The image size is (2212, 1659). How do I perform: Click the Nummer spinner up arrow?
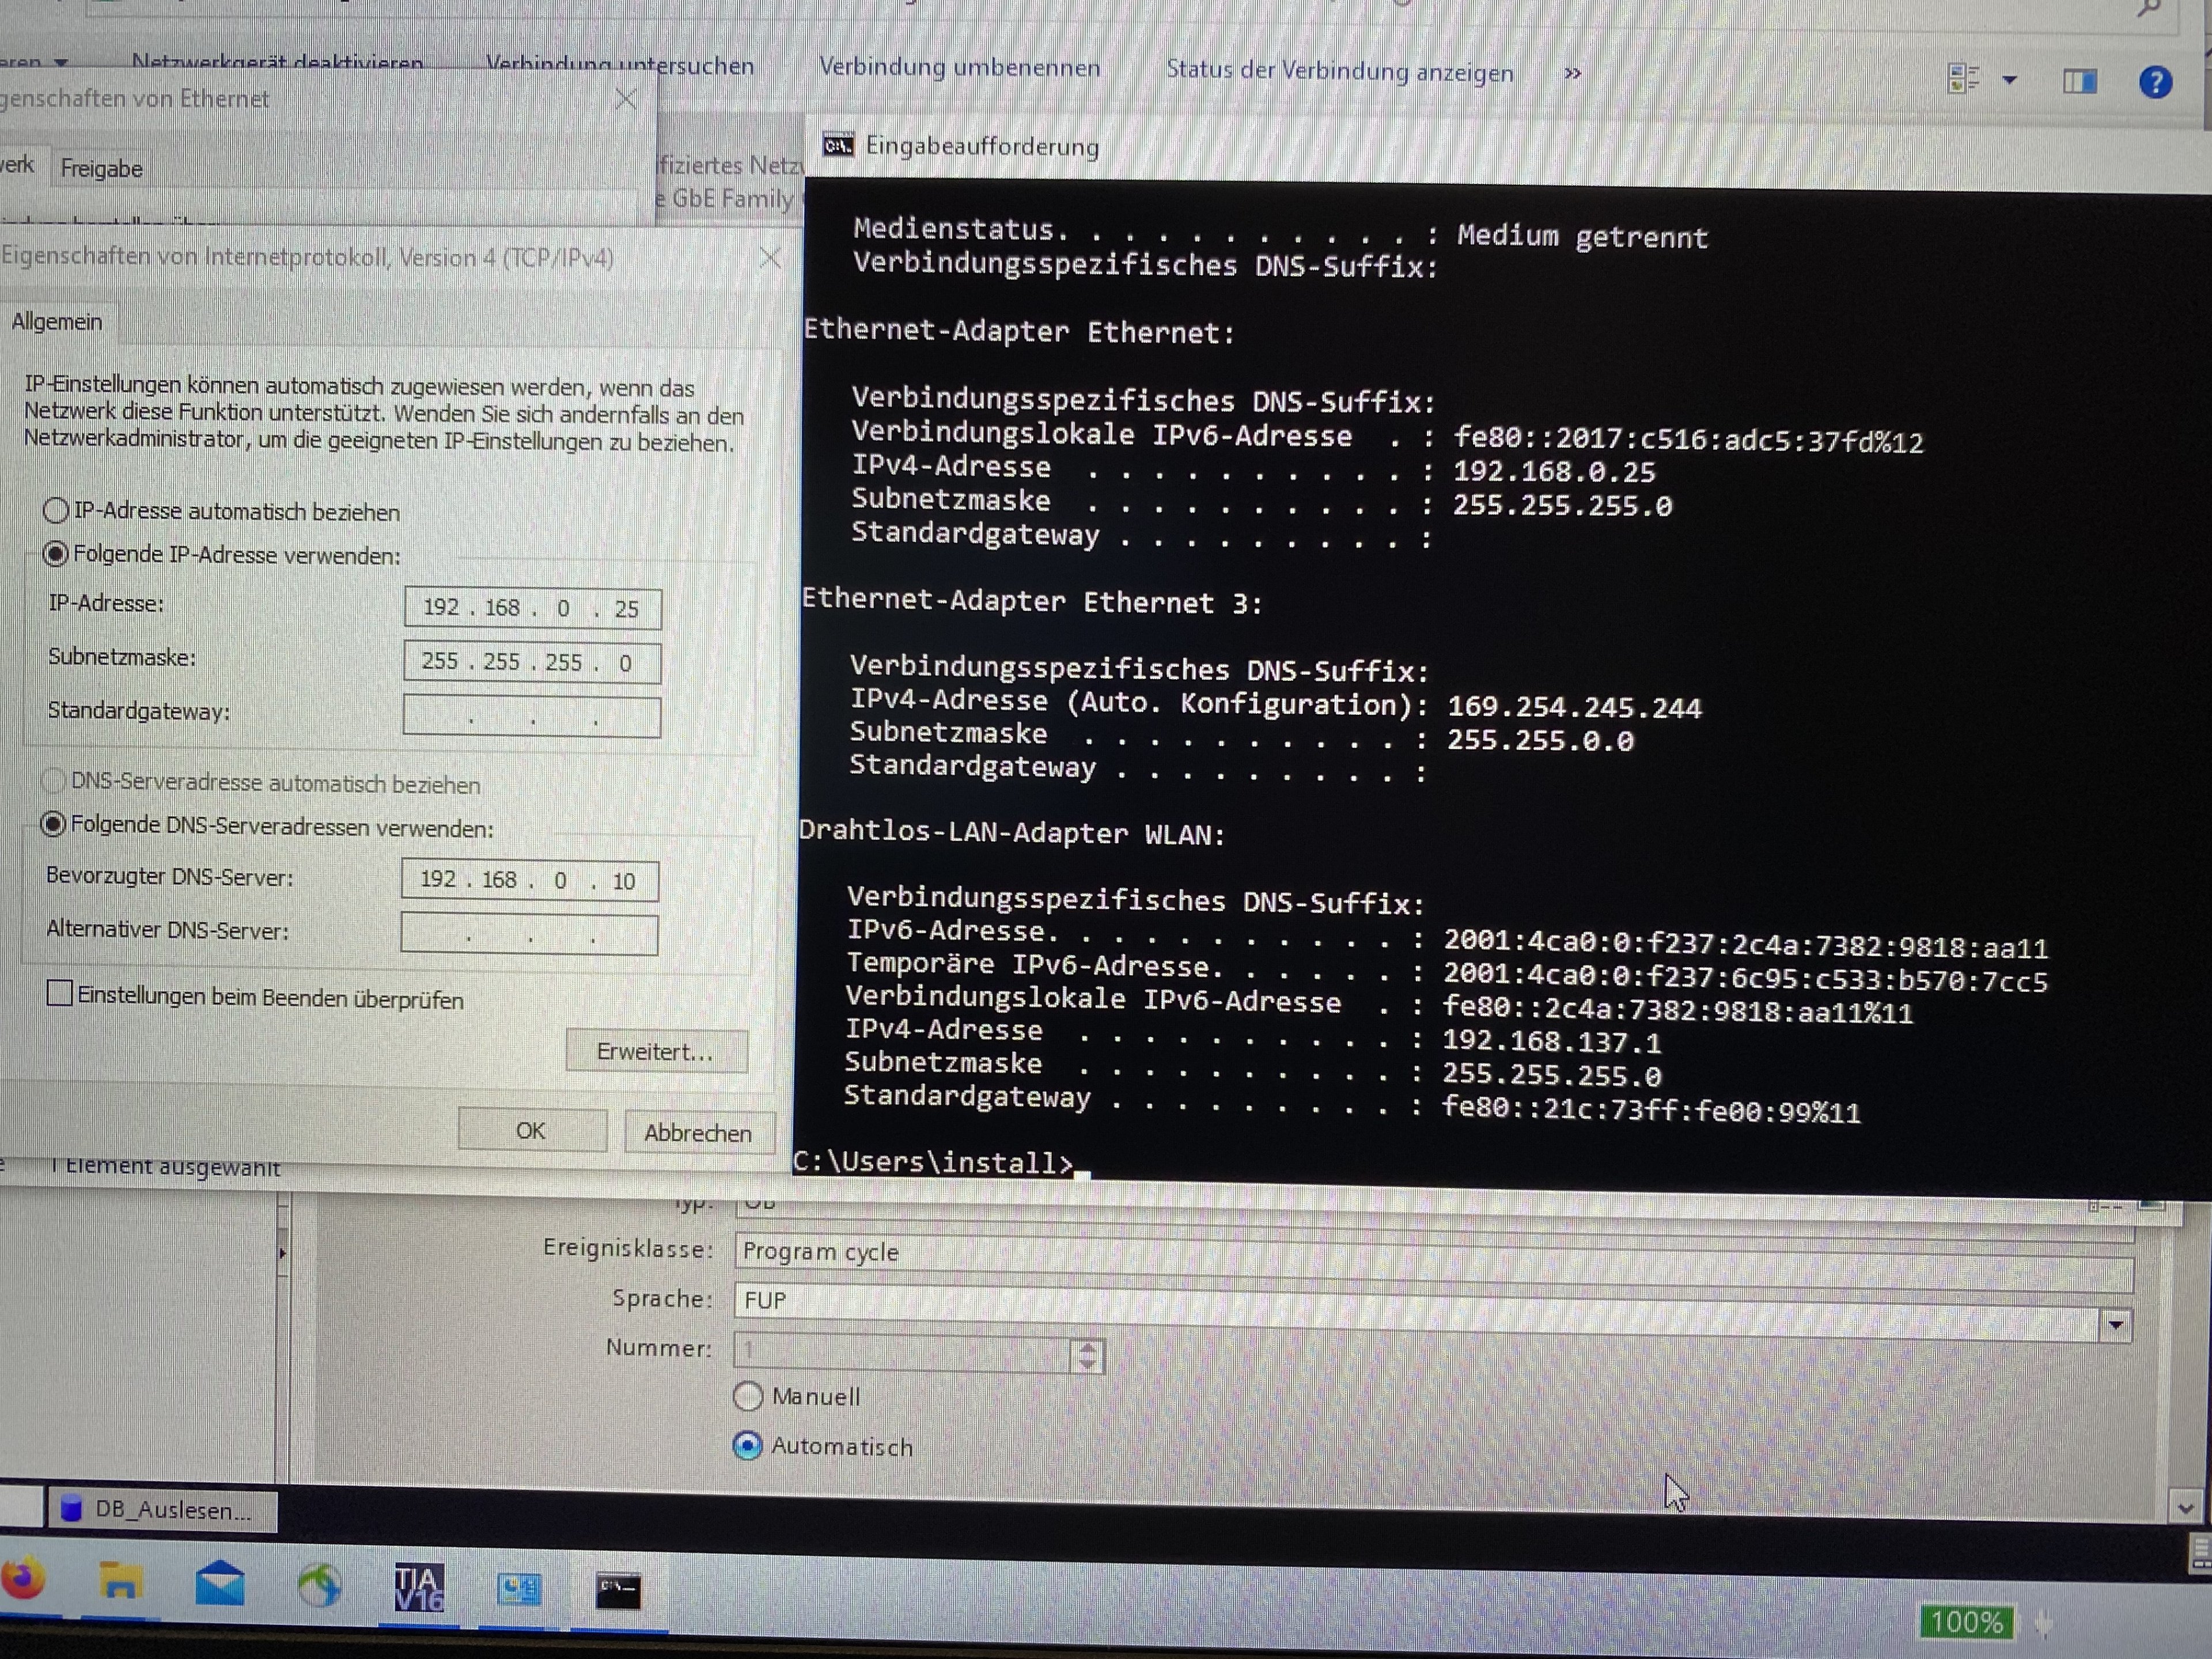[x=1087, y=1348]
